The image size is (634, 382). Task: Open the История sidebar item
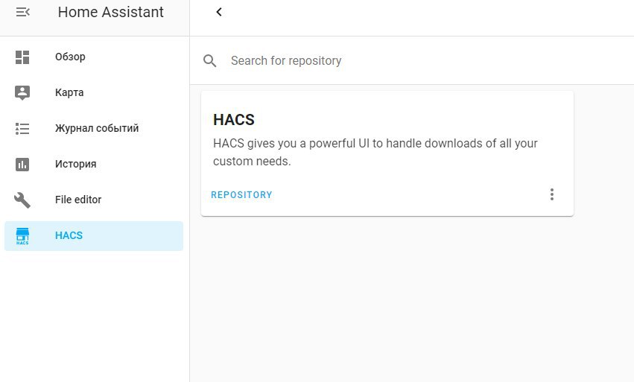point(94,164)
